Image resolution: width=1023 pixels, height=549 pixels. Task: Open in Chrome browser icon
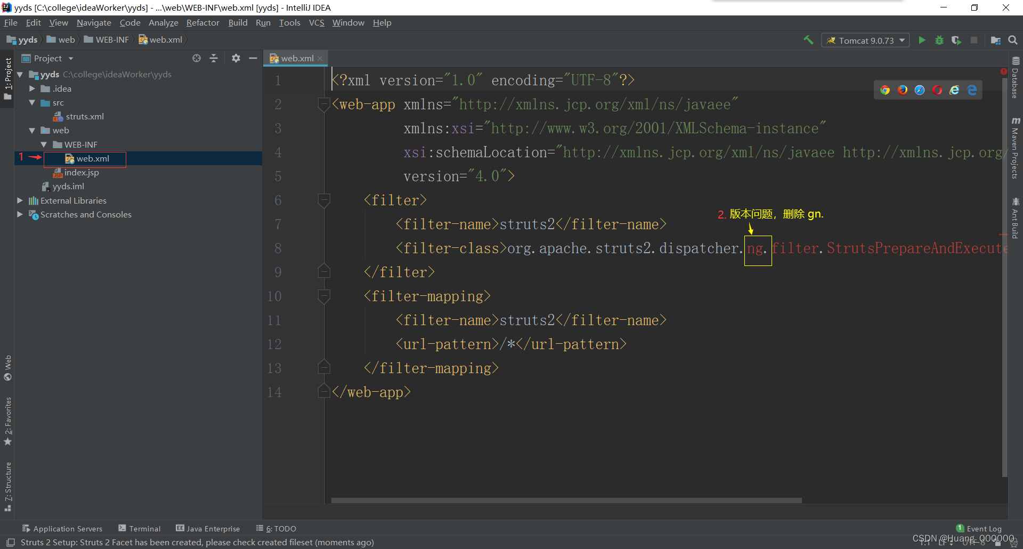click(x=885, y=90)
